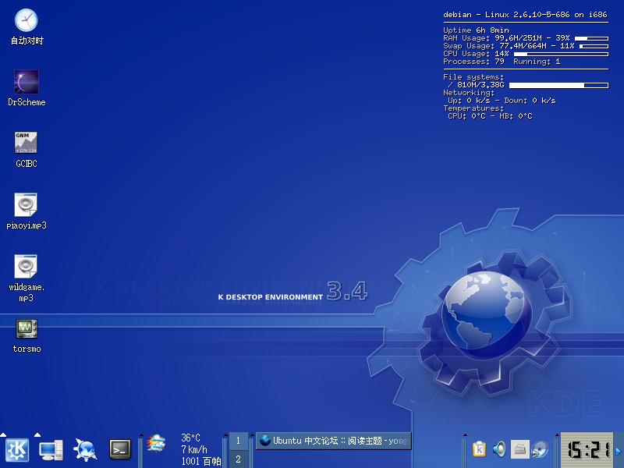
Task: Open the clock applet handle arrow
Action: [557, 434]
